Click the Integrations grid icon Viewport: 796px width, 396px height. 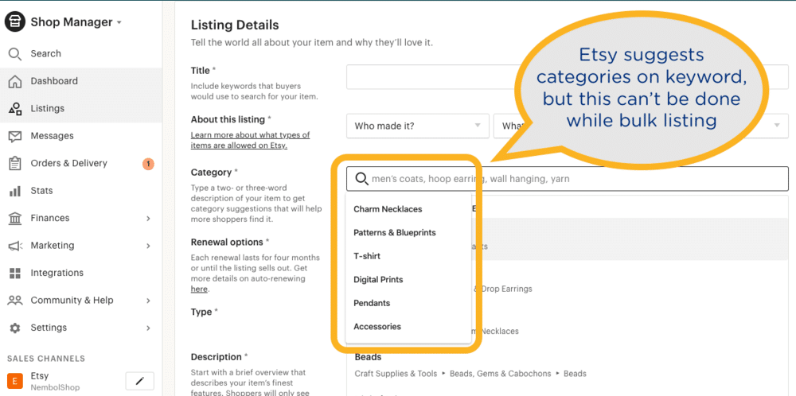pos(15,274)
